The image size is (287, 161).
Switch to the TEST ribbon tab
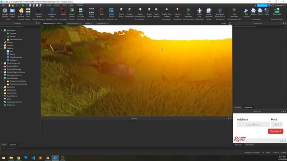coord(65,5)
